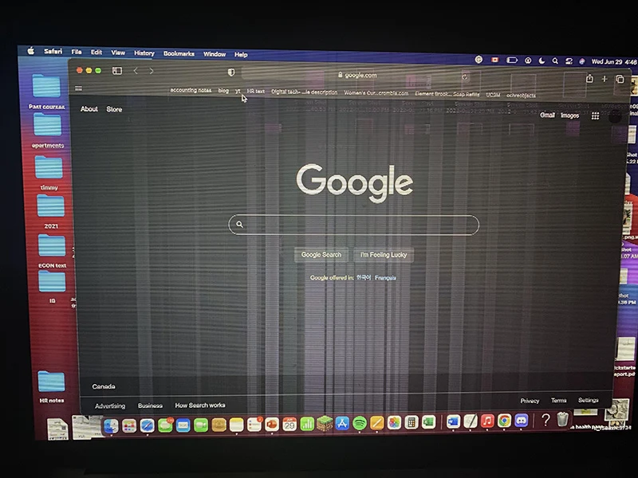This screenshot has width=638, height=478.
Task: Open Photos from the dock
Action: (394, 423)
